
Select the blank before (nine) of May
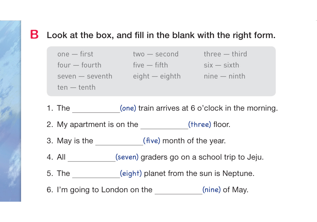[x=178, y=190]
